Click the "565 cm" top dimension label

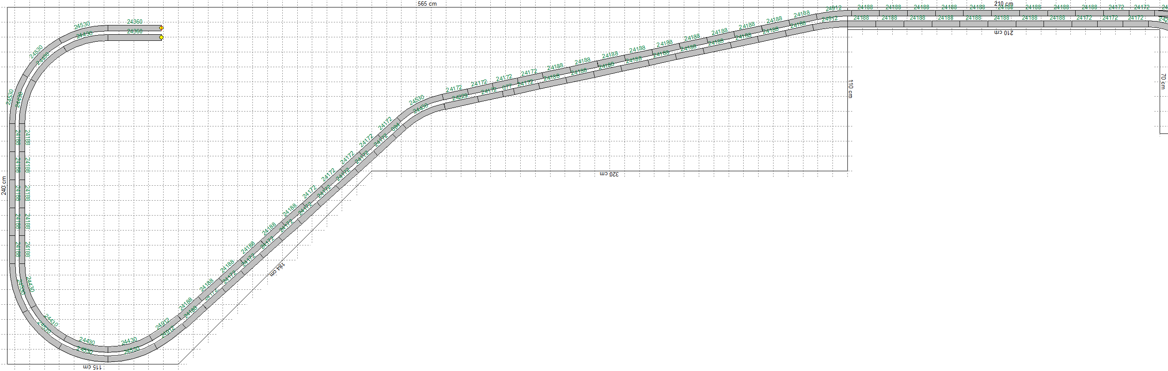coord(427,4)
